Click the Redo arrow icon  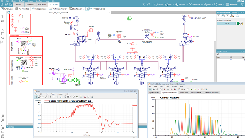pos(149,4)
